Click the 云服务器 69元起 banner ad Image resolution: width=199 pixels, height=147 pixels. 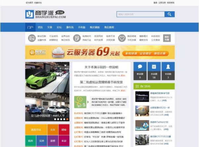[x=100, y=52]
